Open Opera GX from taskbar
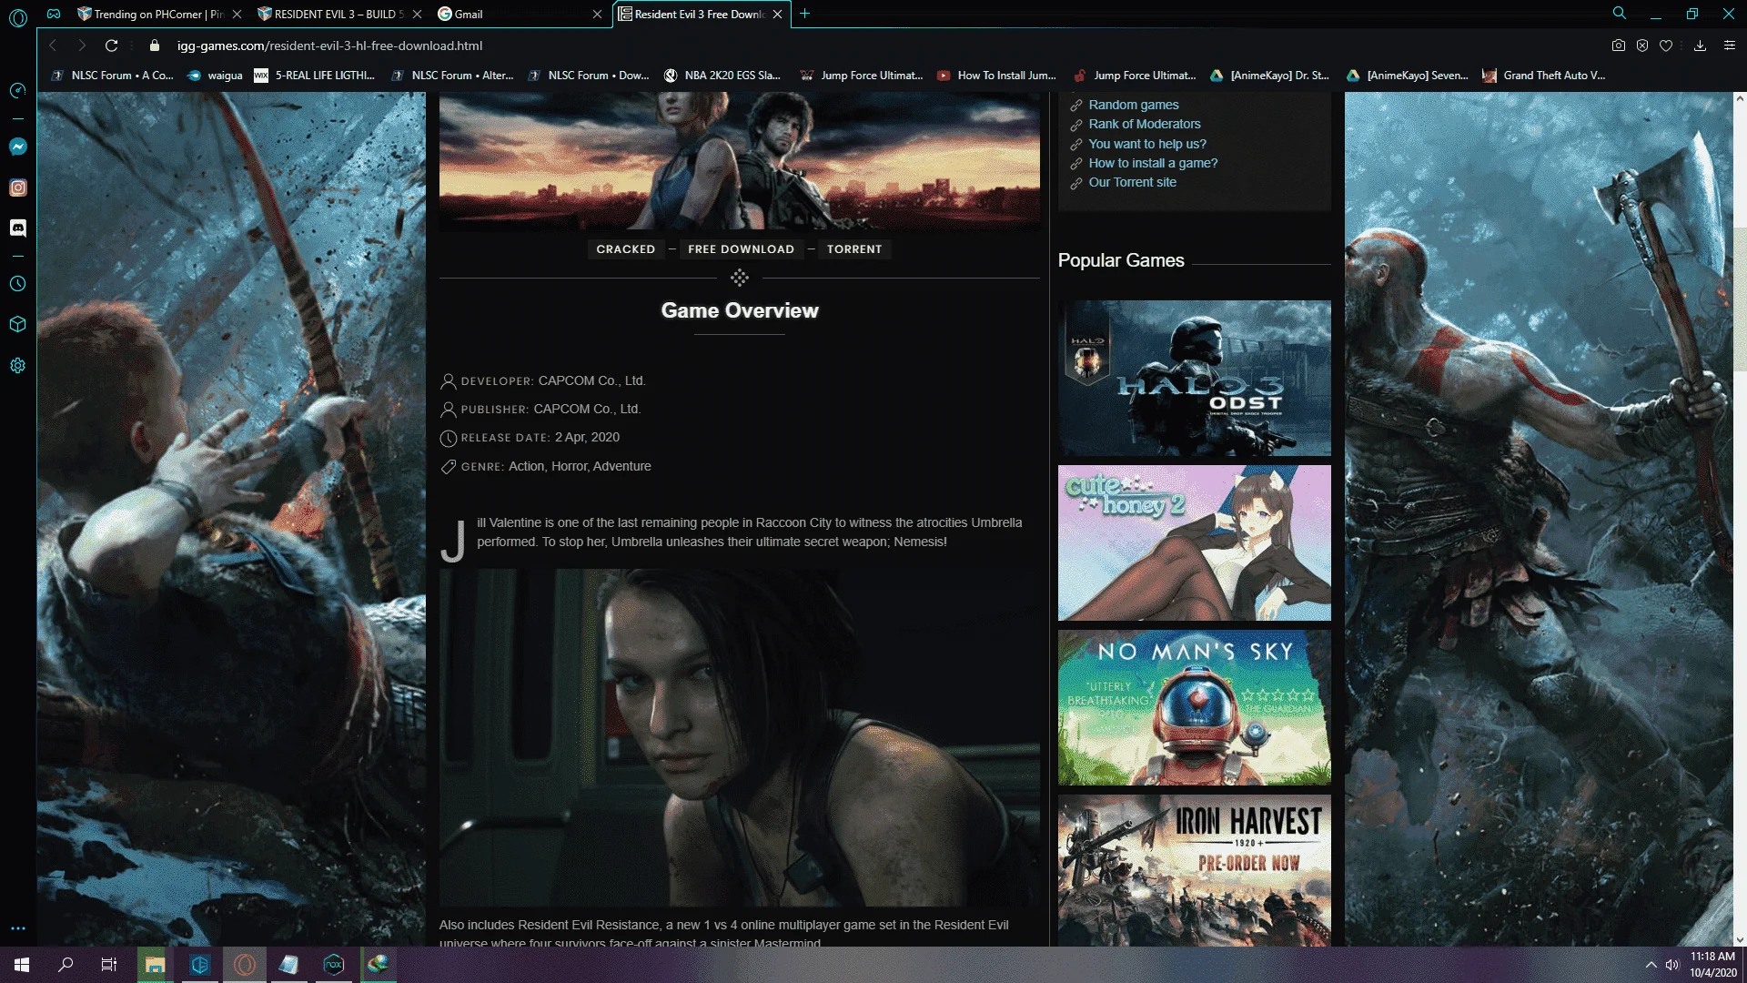 coord(245,965)
